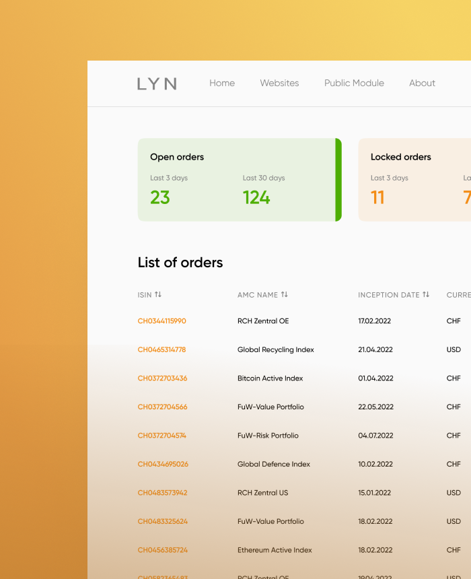Click the FuW-Risk Portfolio cell
Viewport: 471px width, 579px height.
268,436
